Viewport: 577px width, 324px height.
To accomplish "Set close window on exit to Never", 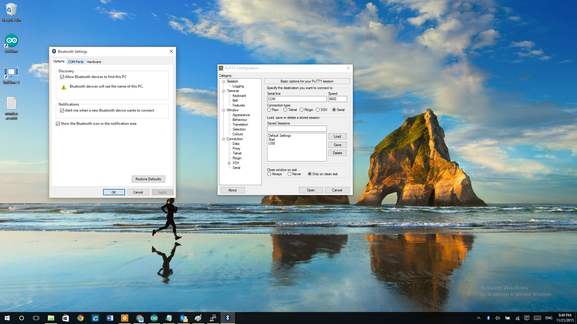I will click(x=289, y=174).
